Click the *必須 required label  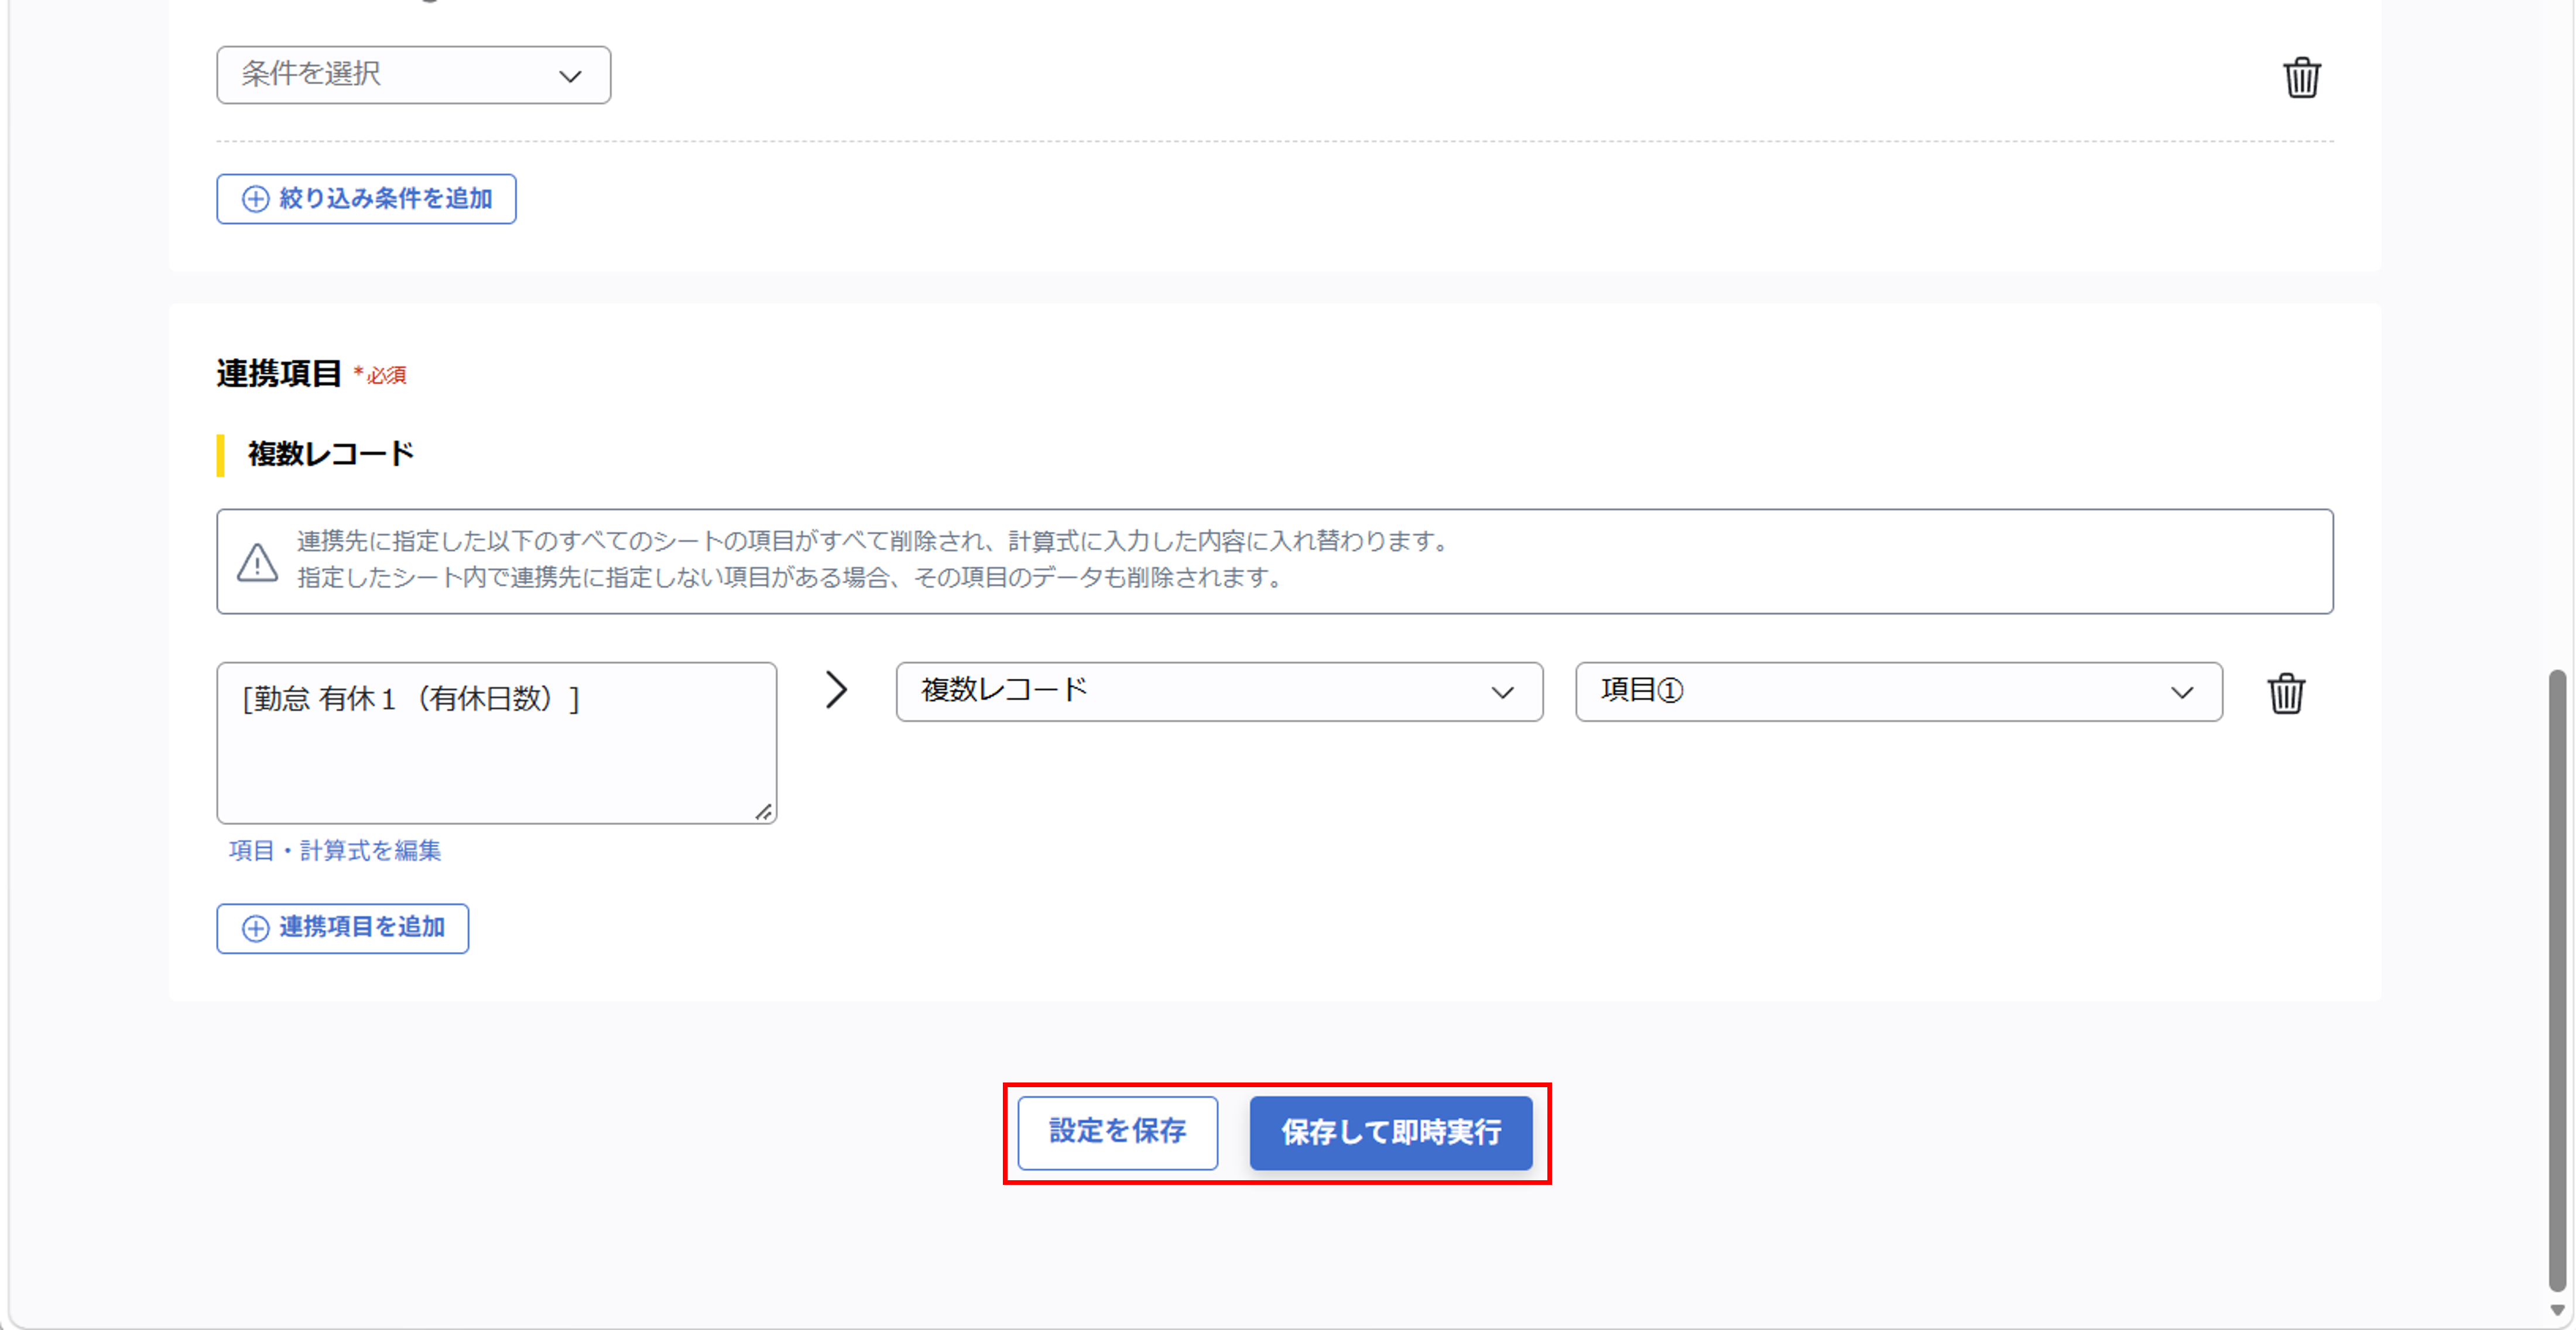(380, 374)
